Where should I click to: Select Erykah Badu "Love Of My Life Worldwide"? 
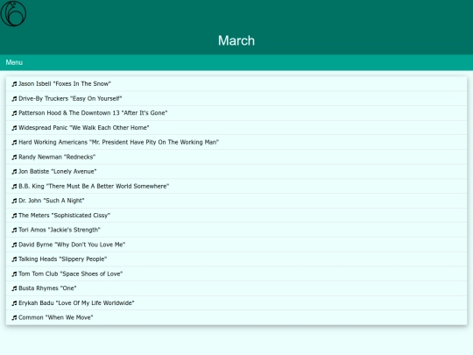click(x=236, y=303)
